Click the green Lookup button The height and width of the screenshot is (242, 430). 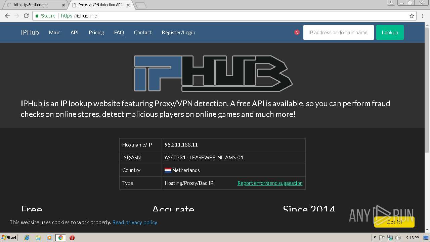[x=390, y=33]
